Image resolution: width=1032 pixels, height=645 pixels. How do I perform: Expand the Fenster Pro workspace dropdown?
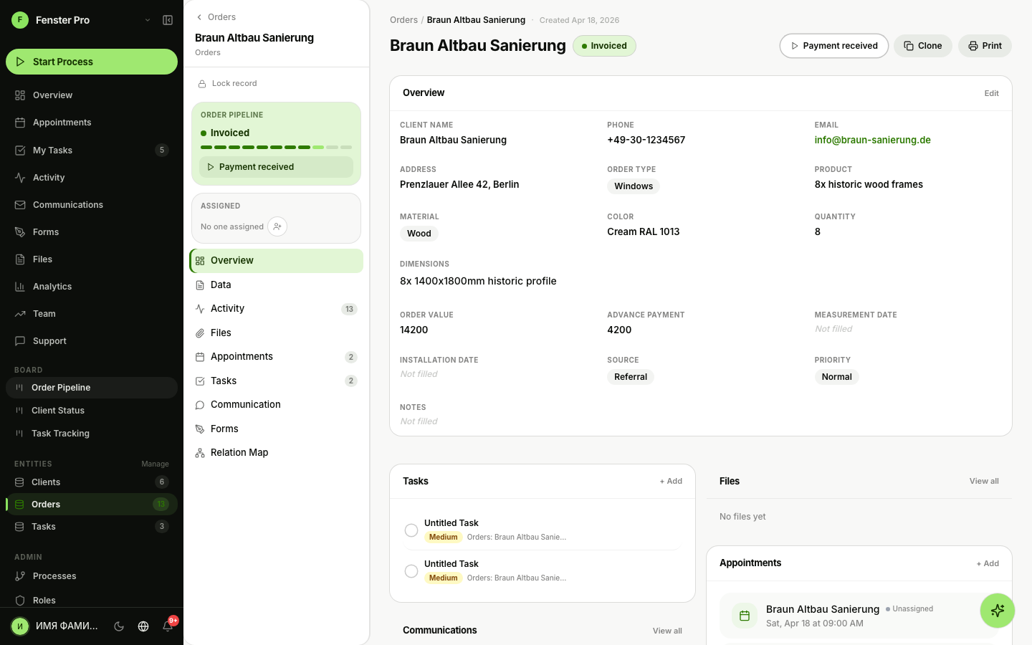148,20
